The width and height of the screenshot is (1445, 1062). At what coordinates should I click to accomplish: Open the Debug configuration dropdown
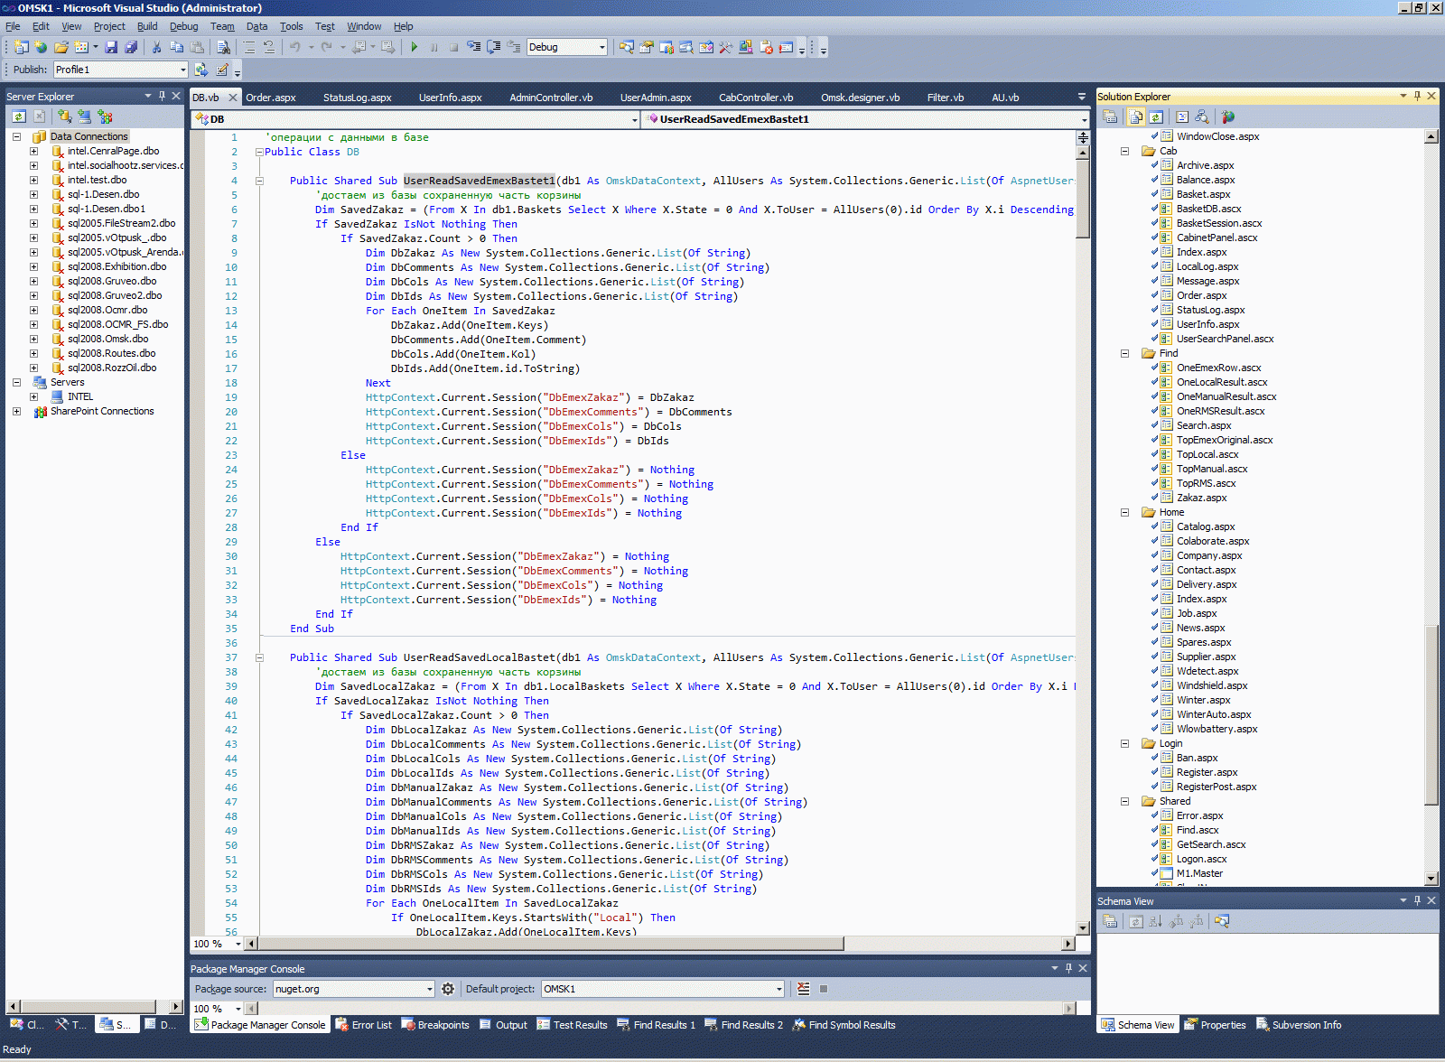pos(601,47)
